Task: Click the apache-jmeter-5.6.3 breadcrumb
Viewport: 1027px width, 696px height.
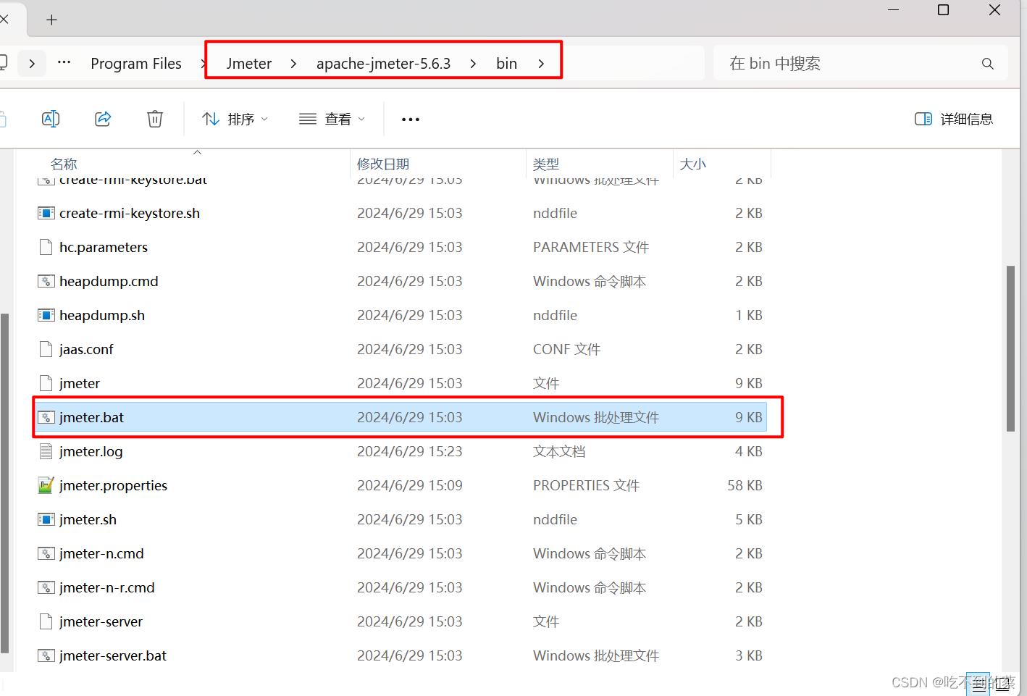Action: point(383,64)
